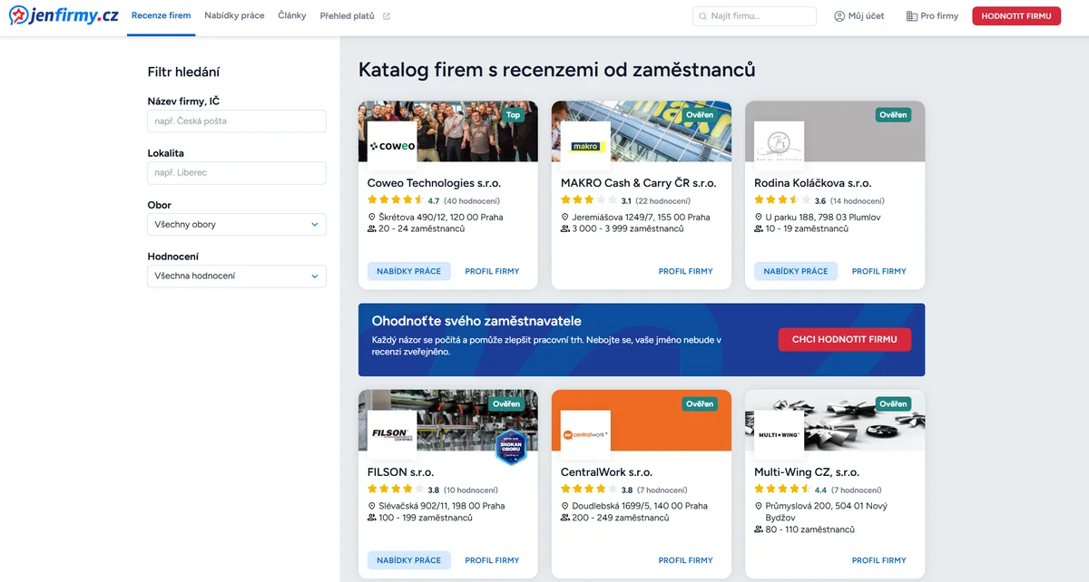Click the Lokalita input field
The image size is (1089, 582).
point(237,173)
